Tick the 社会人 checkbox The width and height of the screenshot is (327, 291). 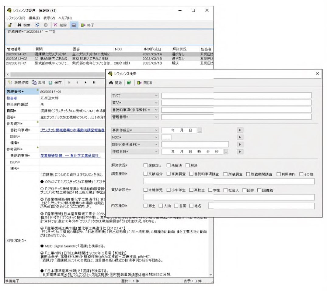[x=226, y=190]
